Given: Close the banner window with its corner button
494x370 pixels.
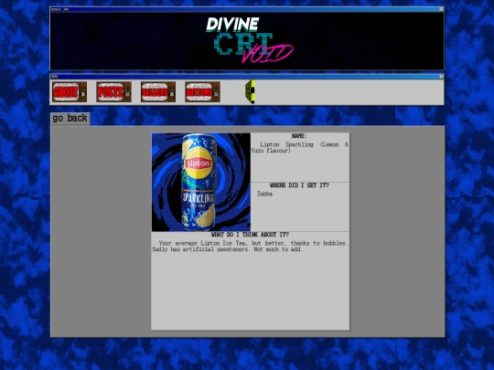Looking at the screenshot, I should click(441, 9).
